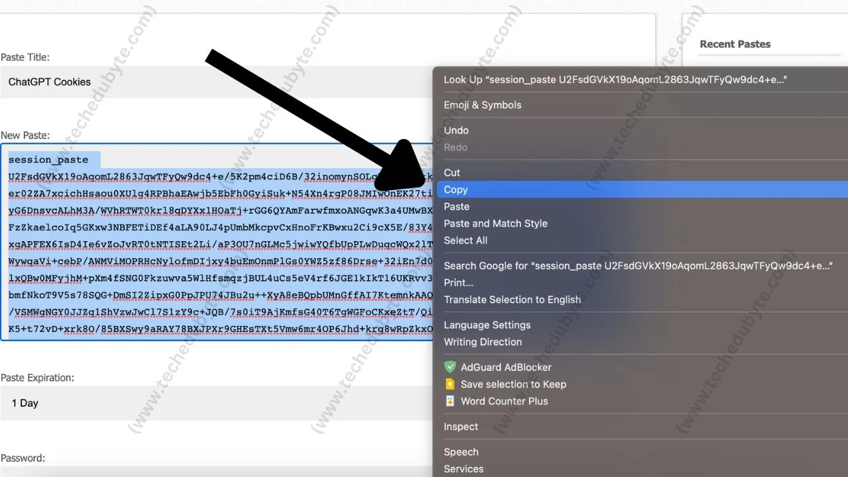848x477 pixels.
Task: Click the Paste Expiration label
Action: (x=37, y=378)
